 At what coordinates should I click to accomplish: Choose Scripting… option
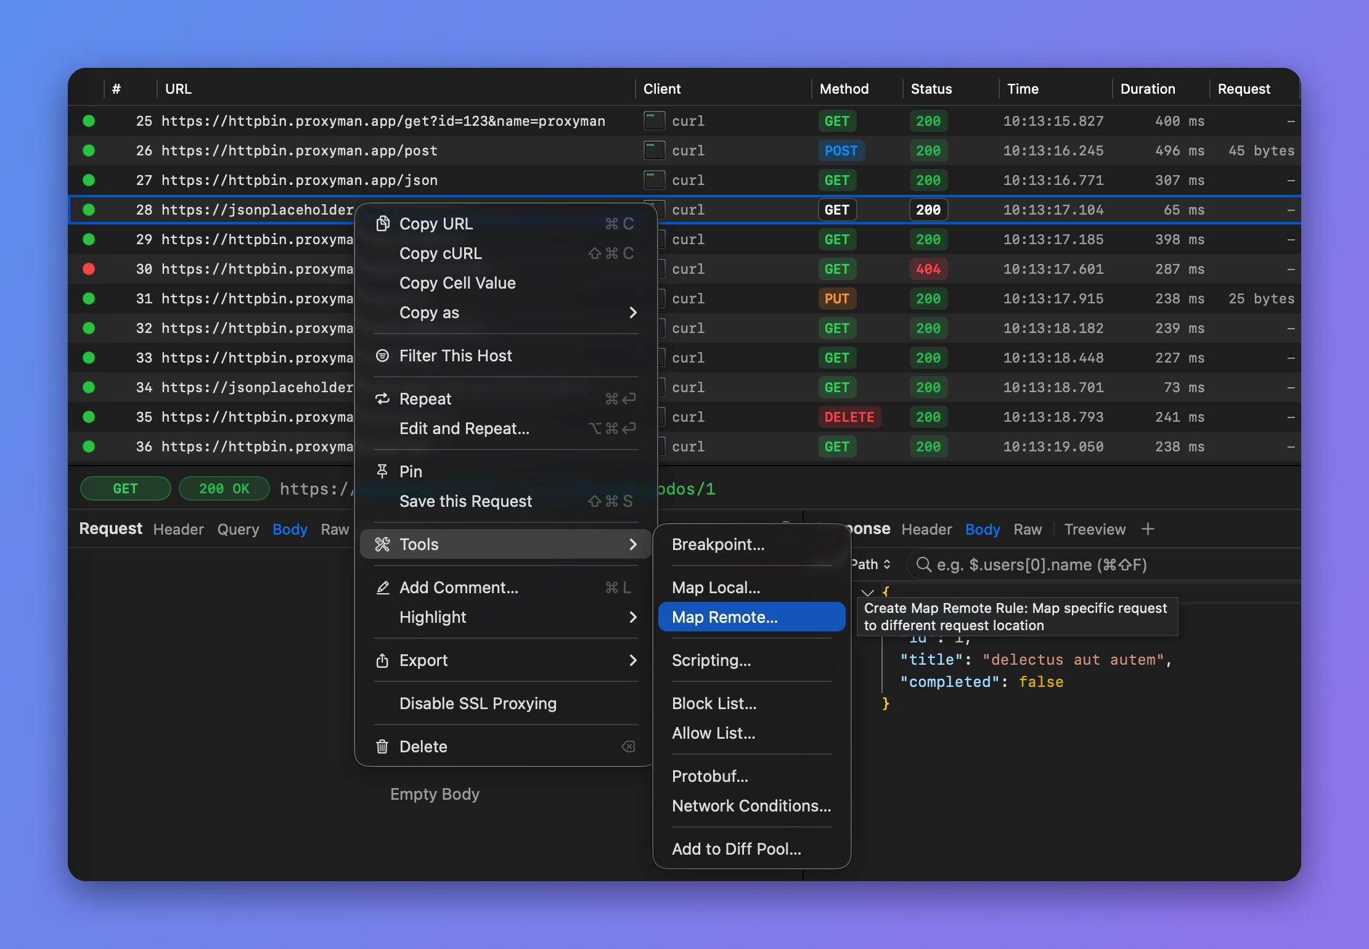751,660
